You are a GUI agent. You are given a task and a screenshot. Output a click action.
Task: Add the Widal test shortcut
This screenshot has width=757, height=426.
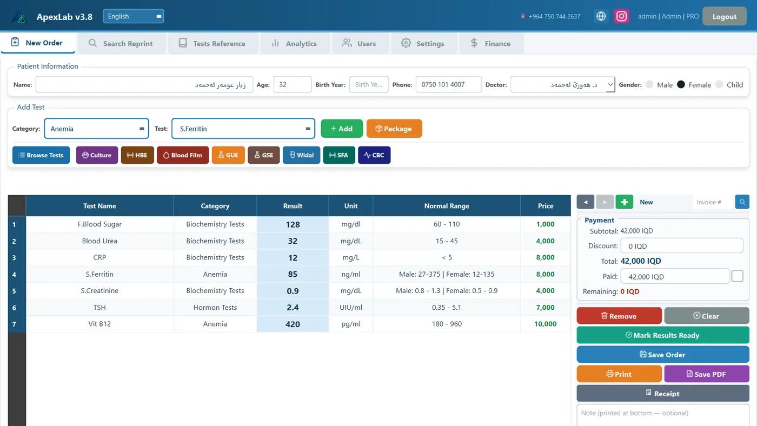302,155
